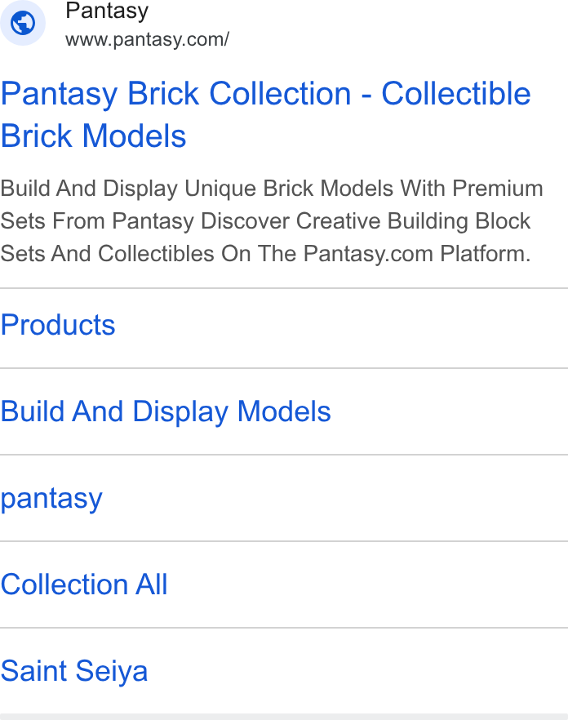Click the www.pantasy.com URL text
Viewport: 568px width, 720px height.
click(147, 39)
